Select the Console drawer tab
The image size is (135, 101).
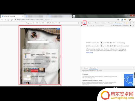86,68
